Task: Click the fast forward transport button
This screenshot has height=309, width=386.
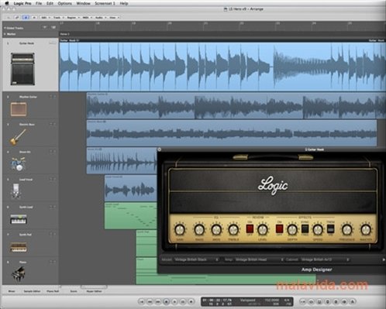Action: (158, 301)
